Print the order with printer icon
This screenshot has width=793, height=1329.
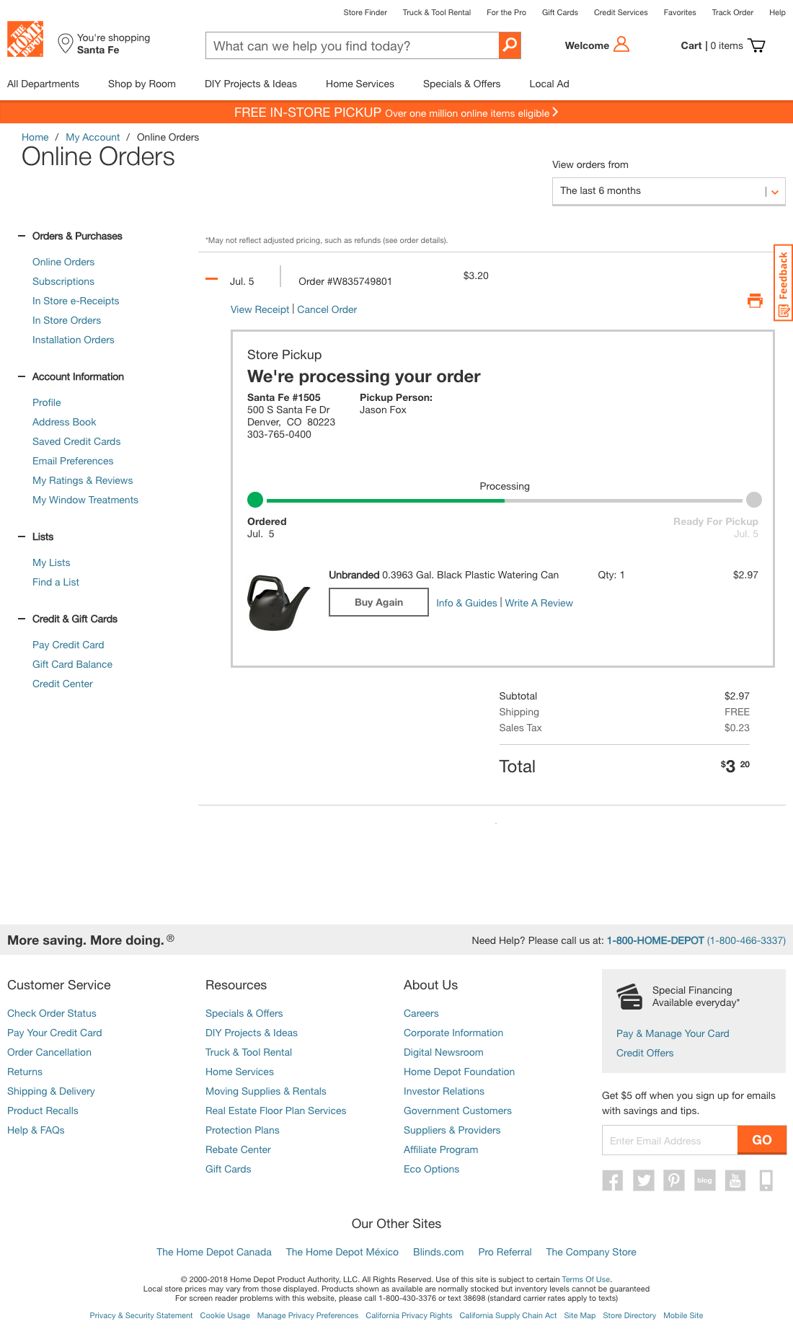coord(755,301)
